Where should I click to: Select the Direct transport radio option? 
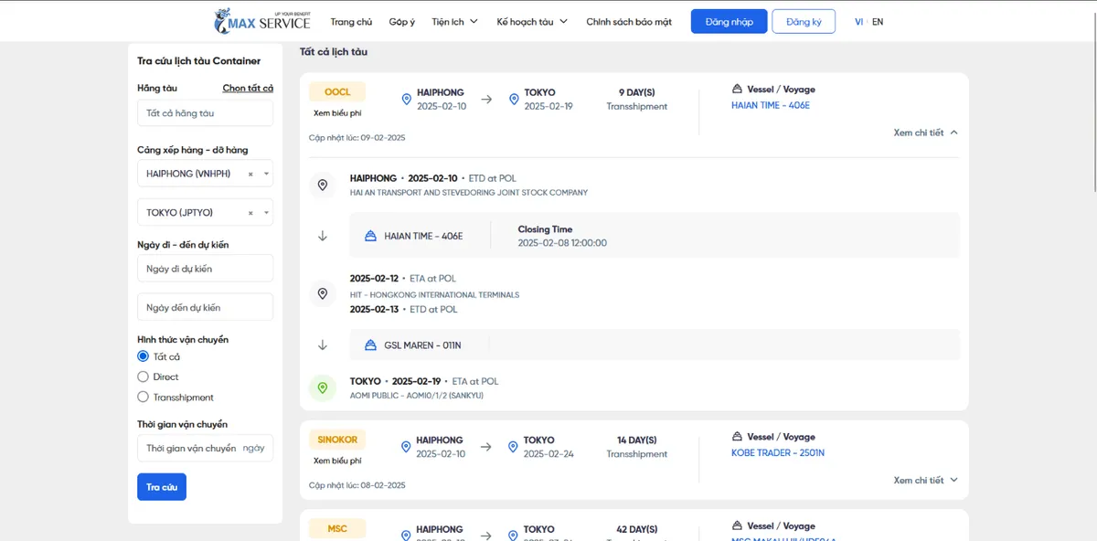pos(143,377)
